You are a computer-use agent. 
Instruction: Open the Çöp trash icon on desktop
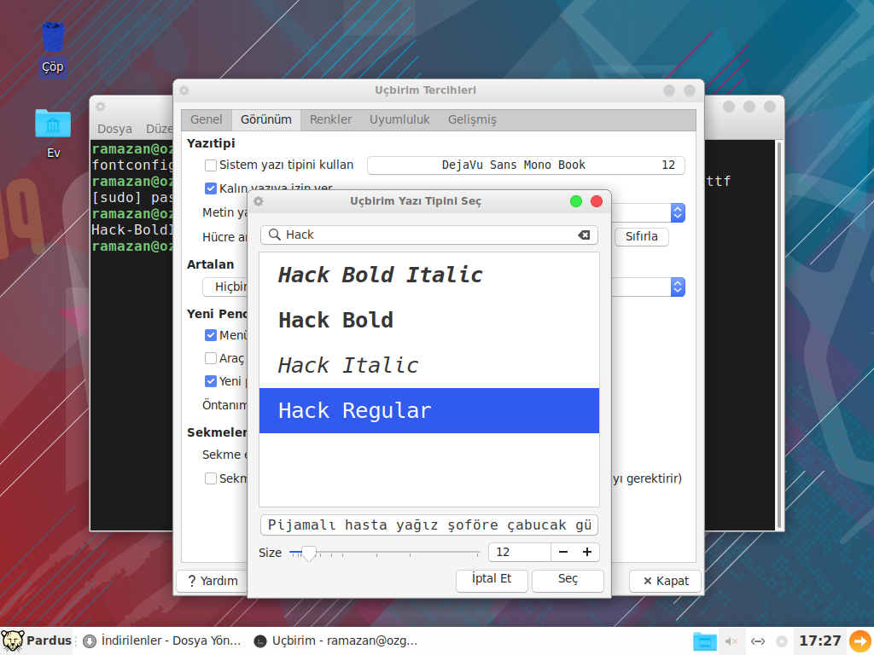[53, 48]
